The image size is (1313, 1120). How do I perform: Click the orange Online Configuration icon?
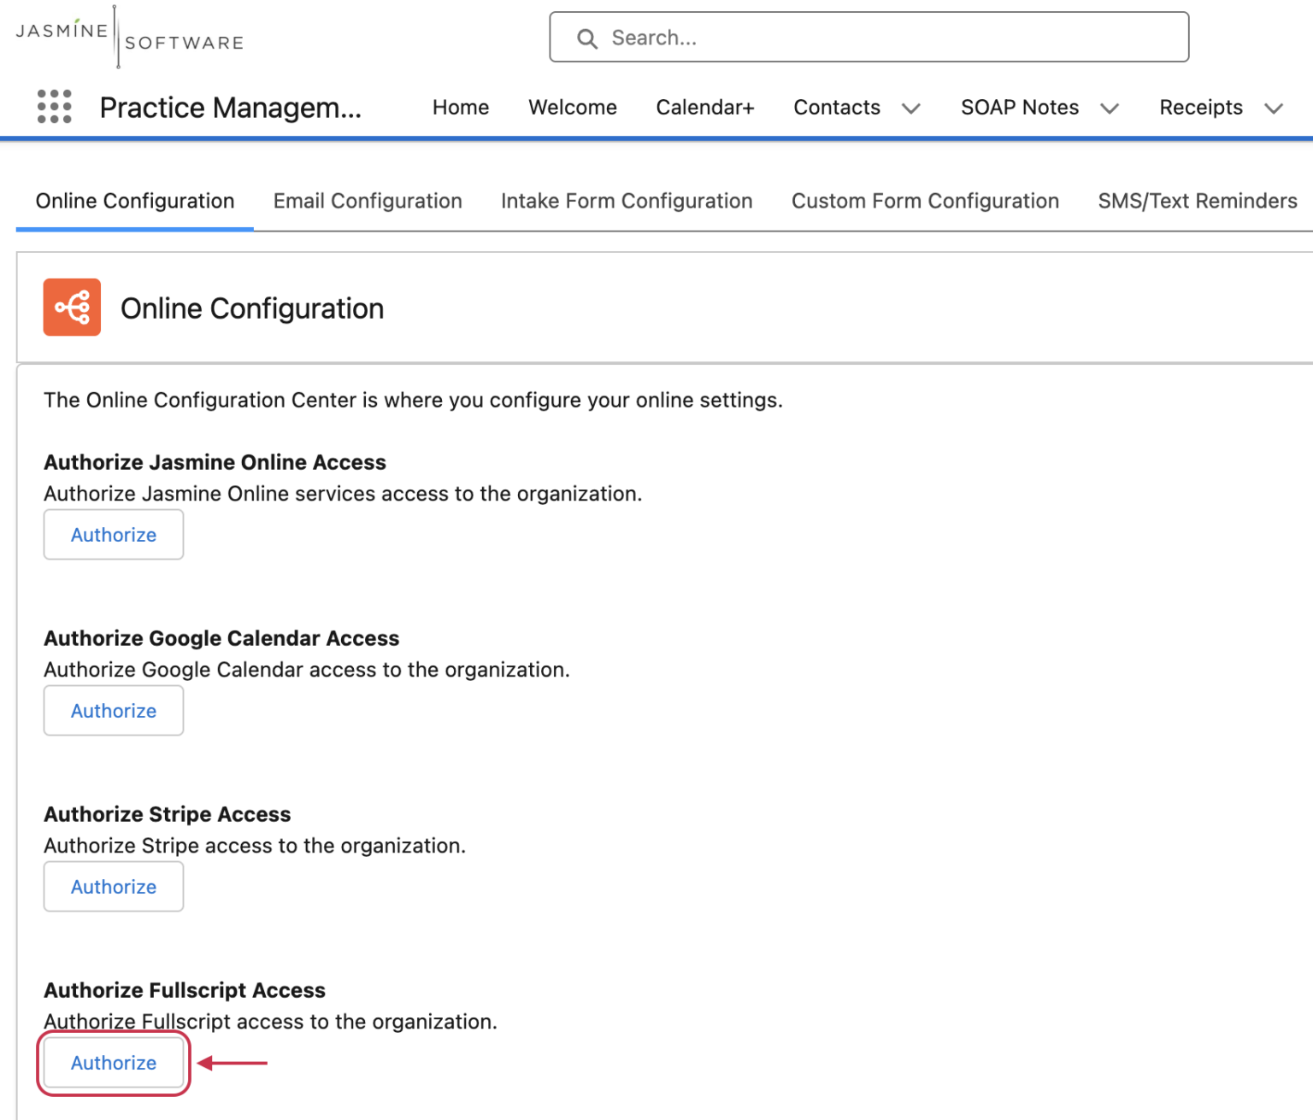click(x=72, y=307)
